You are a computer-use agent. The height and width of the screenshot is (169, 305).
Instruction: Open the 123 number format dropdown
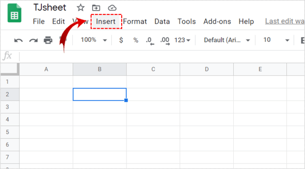click(182, 40)
